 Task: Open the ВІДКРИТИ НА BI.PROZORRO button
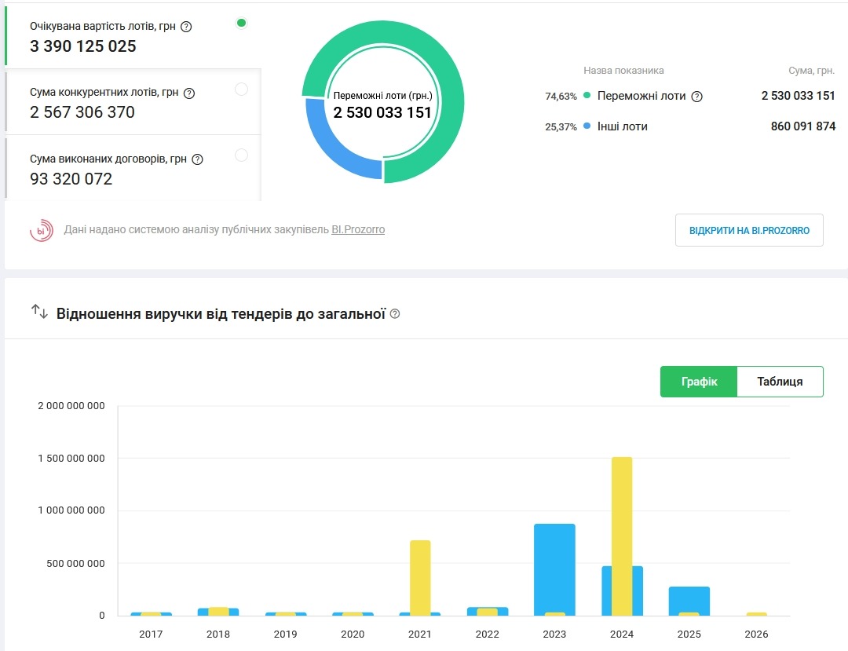pos(749,230)
